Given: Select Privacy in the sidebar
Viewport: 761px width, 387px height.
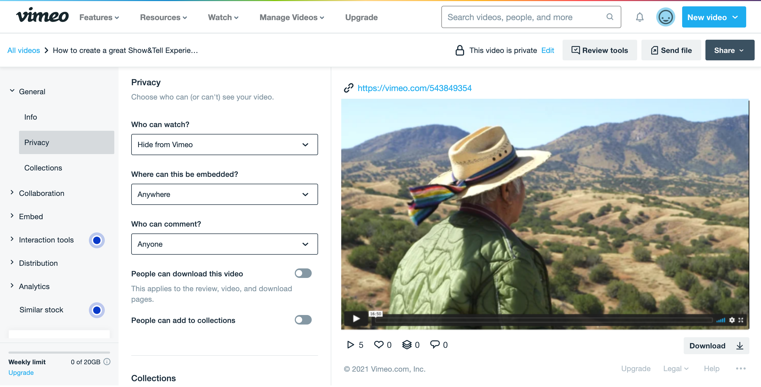Looking at the screenshot, I should click(x=66, y=143).
